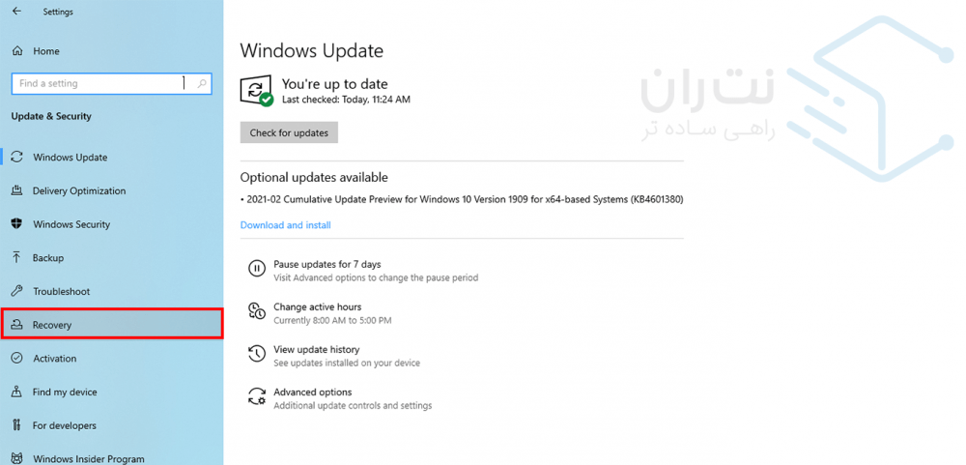Image resolution: width=966 pixels, height=465 pixels.
Task: Click the active hours clock icon
Action: click(257, 311)
